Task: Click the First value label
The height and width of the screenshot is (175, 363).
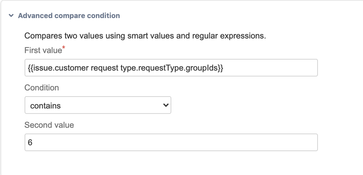Action: (43, 51)
